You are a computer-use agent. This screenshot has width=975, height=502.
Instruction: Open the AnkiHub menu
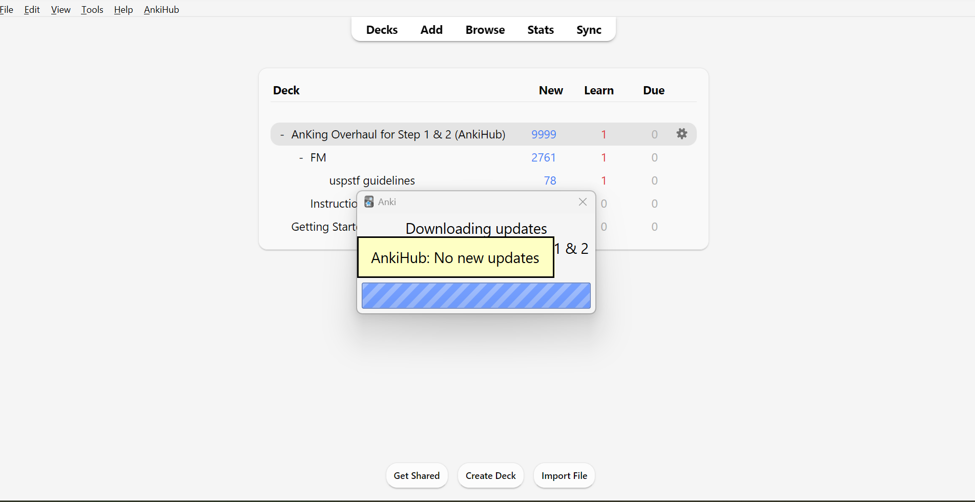click(161, 10)
